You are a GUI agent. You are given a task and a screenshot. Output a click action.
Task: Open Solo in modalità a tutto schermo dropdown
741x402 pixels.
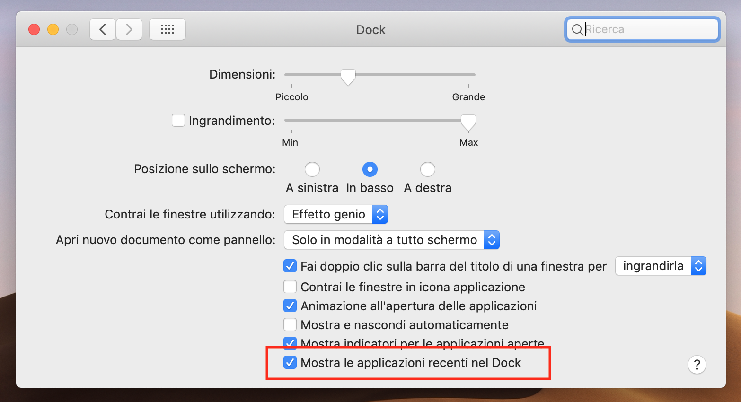(392, 240)
